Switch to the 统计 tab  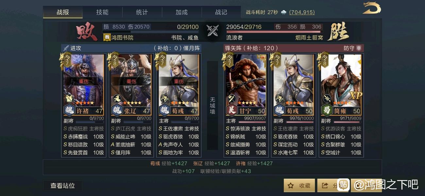[x=142, y=12]
